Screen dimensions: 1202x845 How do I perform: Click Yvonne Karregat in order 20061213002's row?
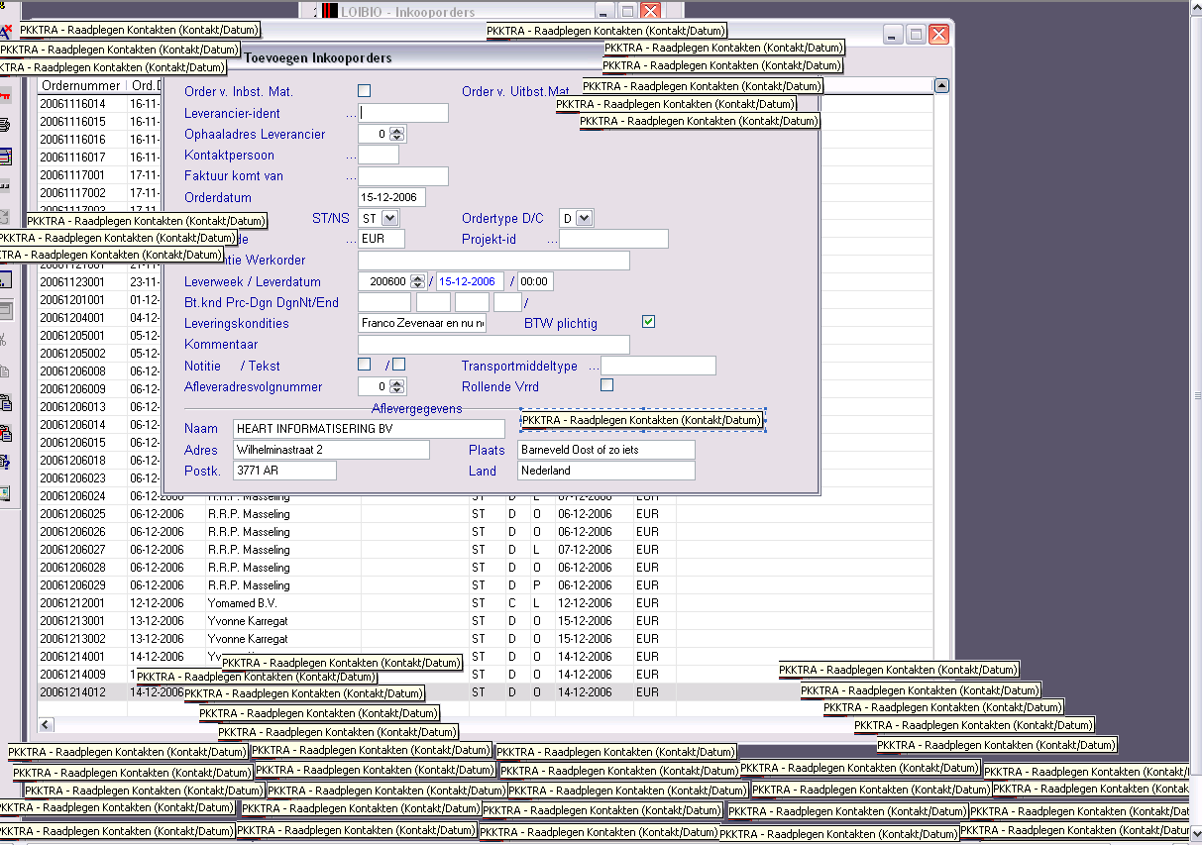tap(249, 639)
